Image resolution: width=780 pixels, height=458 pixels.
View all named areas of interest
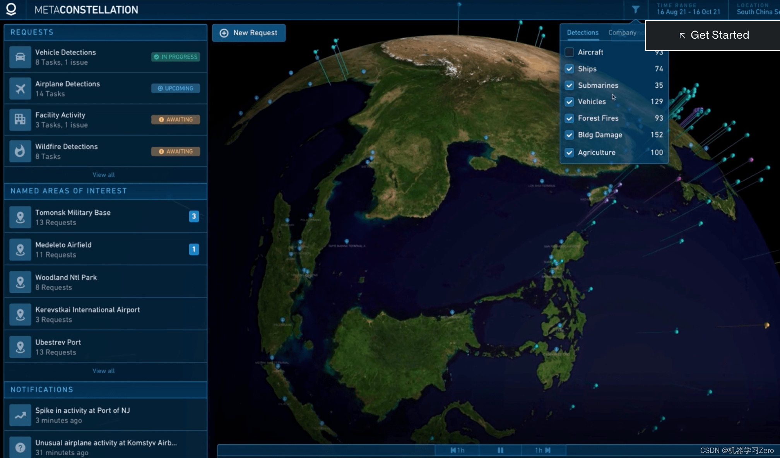pos(103,371)
